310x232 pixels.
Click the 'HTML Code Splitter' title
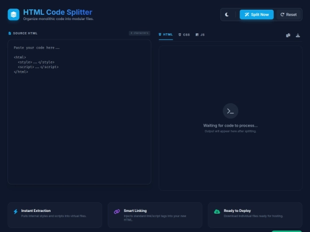pyautogui.click(x=58, y=12)
